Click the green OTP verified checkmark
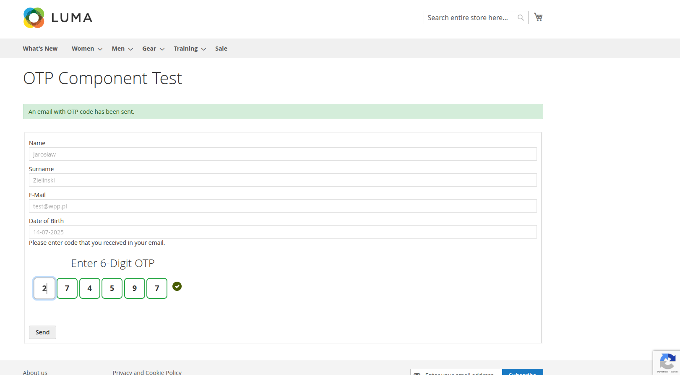This screenshot has width=680, height=375. (177, 286)
